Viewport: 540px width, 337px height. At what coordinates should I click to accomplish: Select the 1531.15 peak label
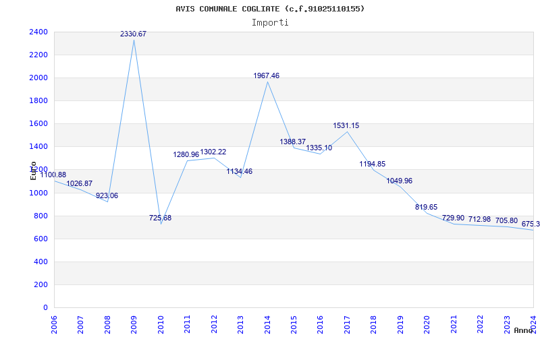pos(346,126)
